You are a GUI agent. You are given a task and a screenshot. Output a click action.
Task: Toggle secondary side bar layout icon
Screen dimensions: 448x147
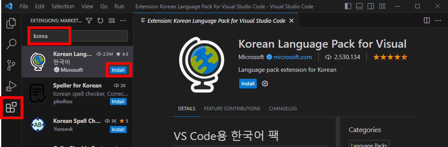[x=371, y=6]
